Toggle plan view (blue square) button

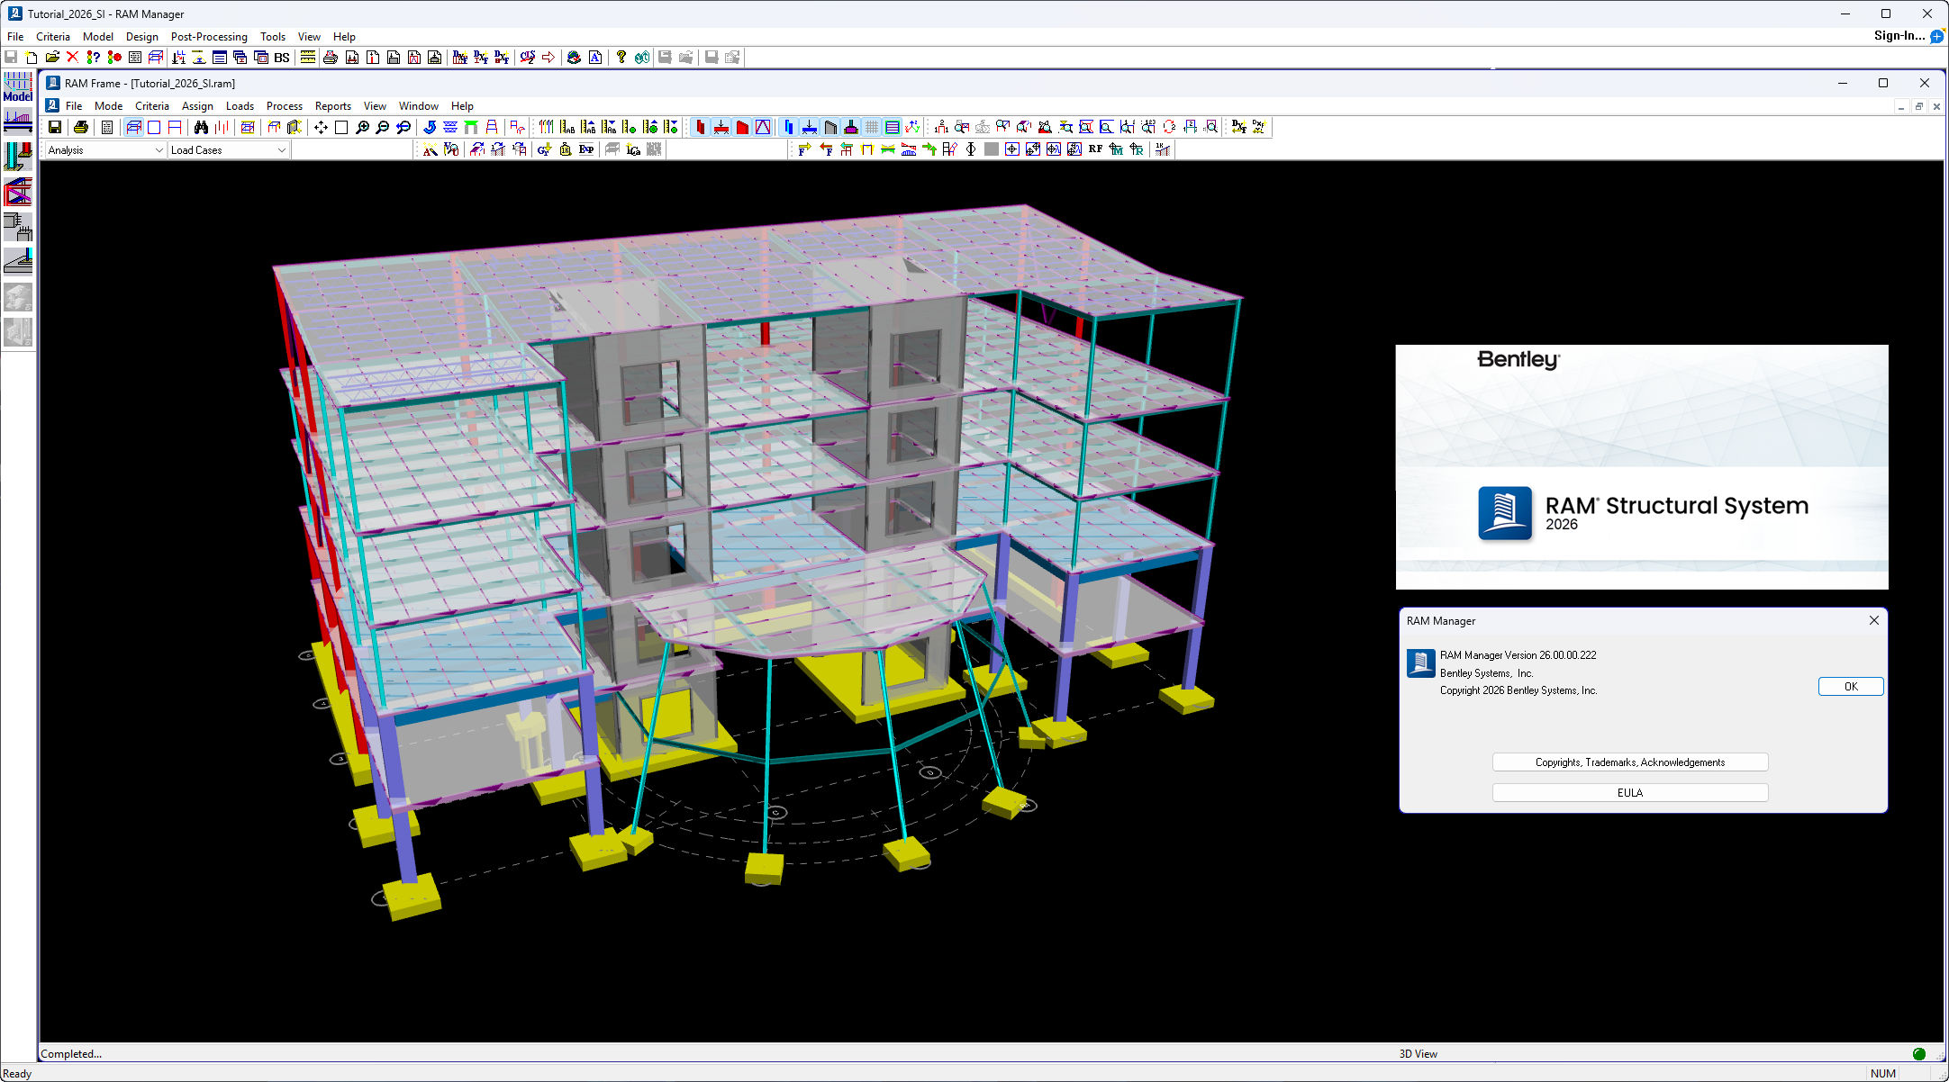tap(154, 127)
